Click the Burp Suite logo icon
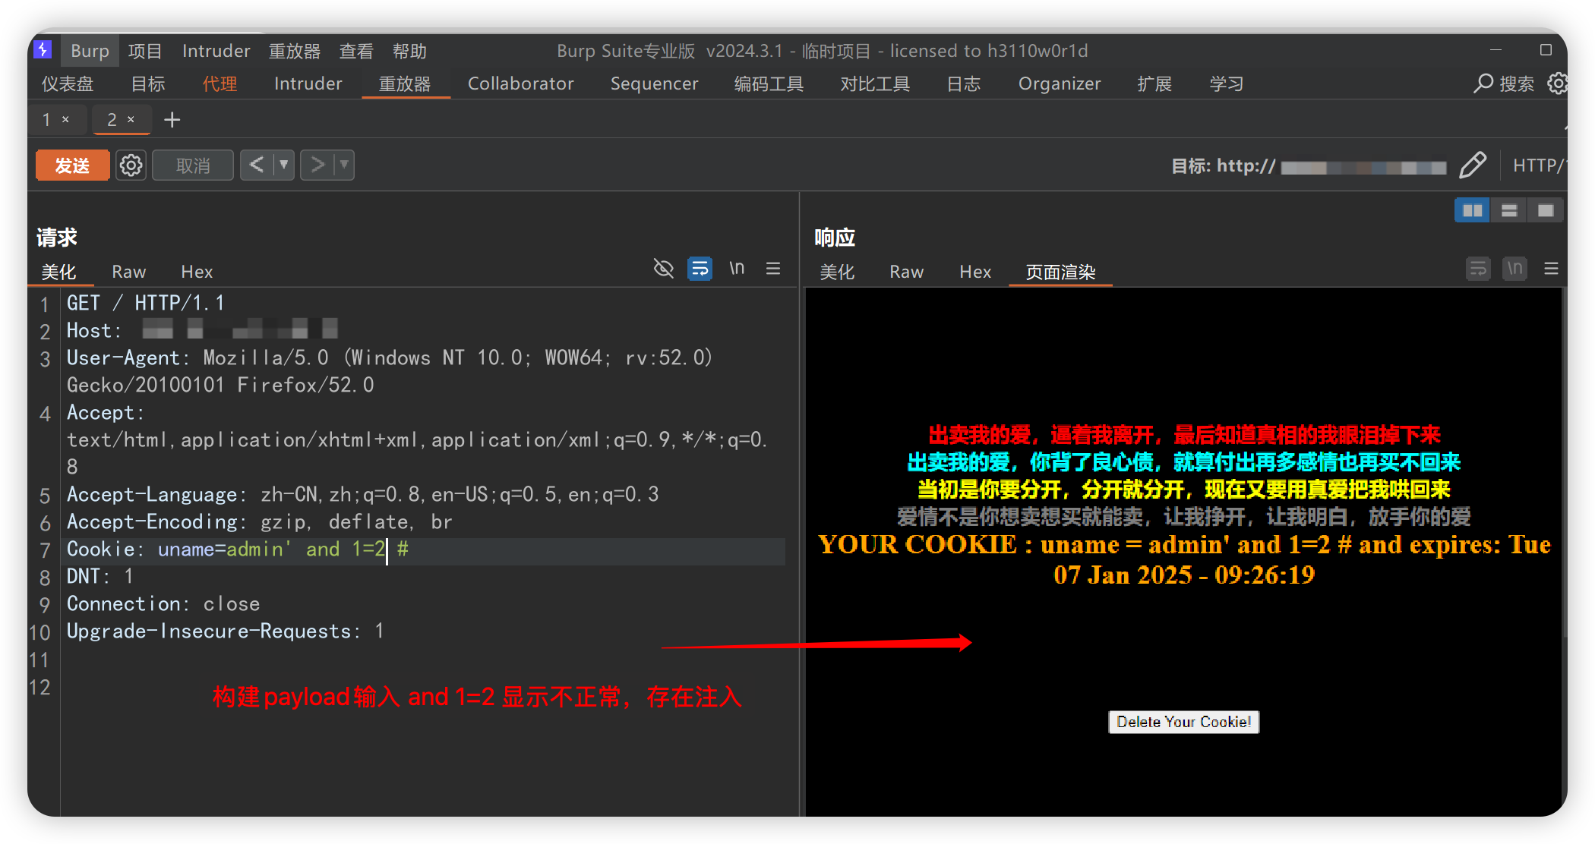Image resolution: width=1595 pixels, height=844 pixels. 43,50
